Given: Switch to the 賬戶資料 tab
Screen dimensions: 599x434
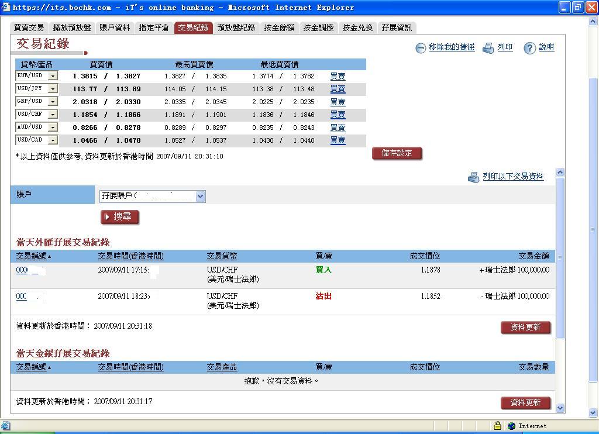Looking at the screenshot, I should [x=115, y=27].
